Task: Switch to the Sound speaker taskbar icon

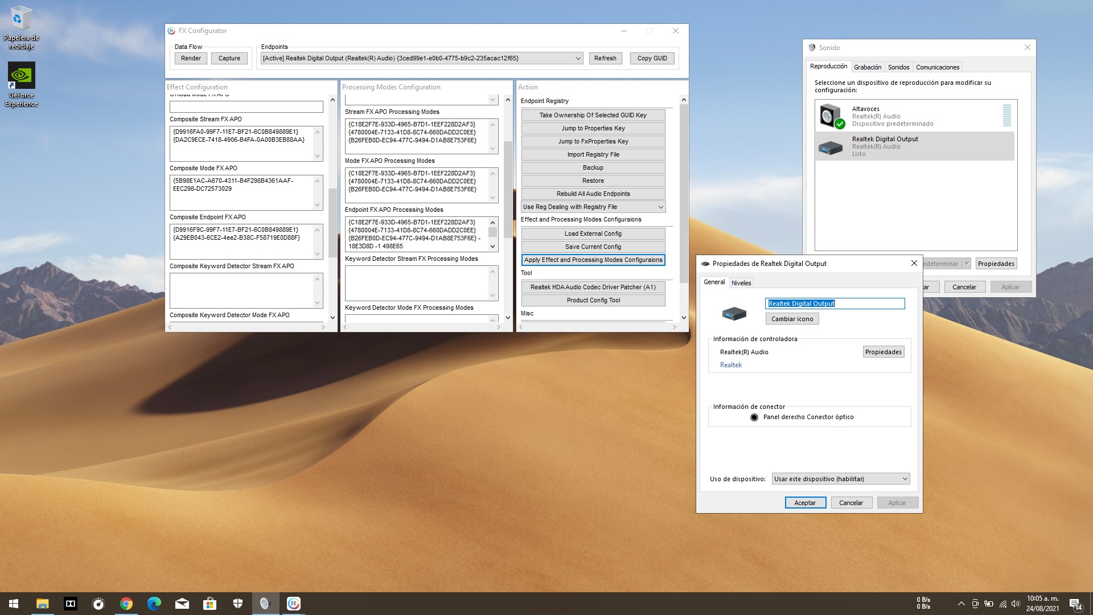Action: point(265,604)
